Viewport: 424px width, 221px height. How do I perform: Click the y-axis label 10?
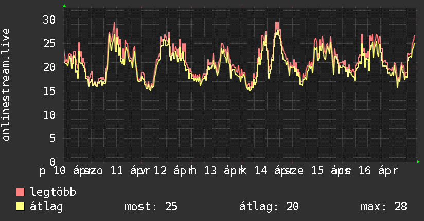pos(49,115)
